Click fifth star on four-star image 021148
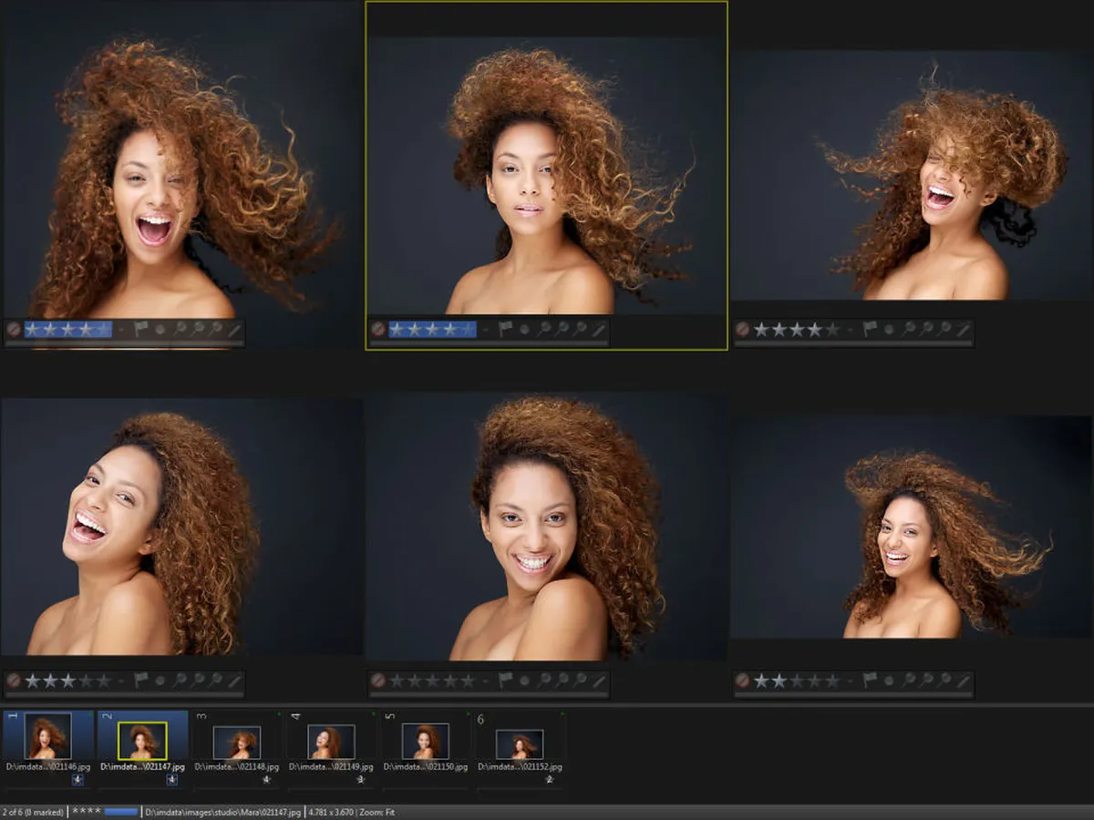 pos(831,329)
